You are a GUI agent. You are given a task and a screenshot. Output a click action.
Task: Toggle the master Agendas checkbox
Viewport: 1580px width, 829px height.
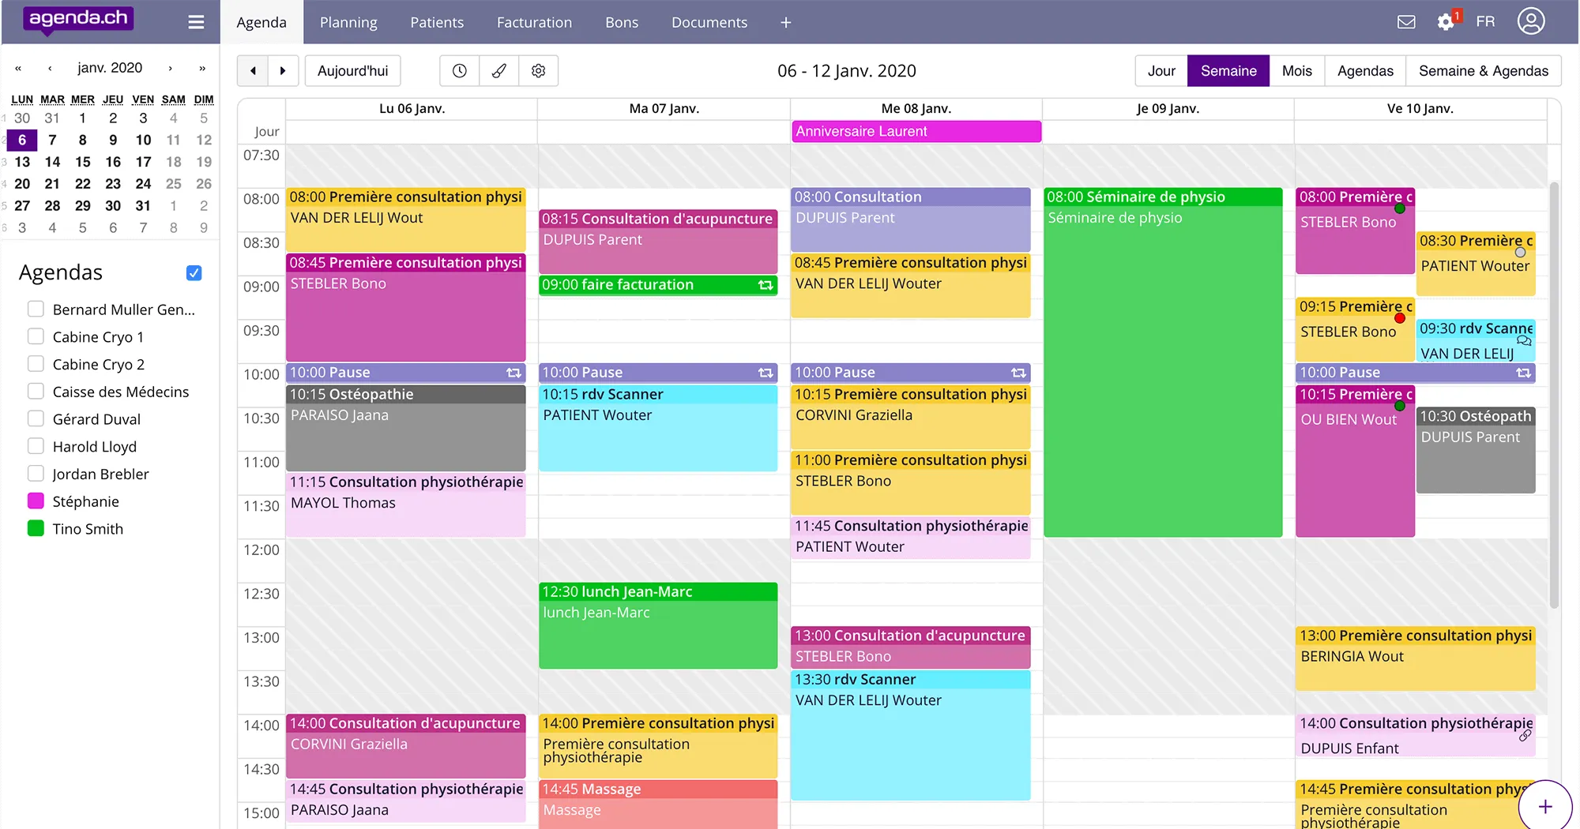(x=194, y=272)
